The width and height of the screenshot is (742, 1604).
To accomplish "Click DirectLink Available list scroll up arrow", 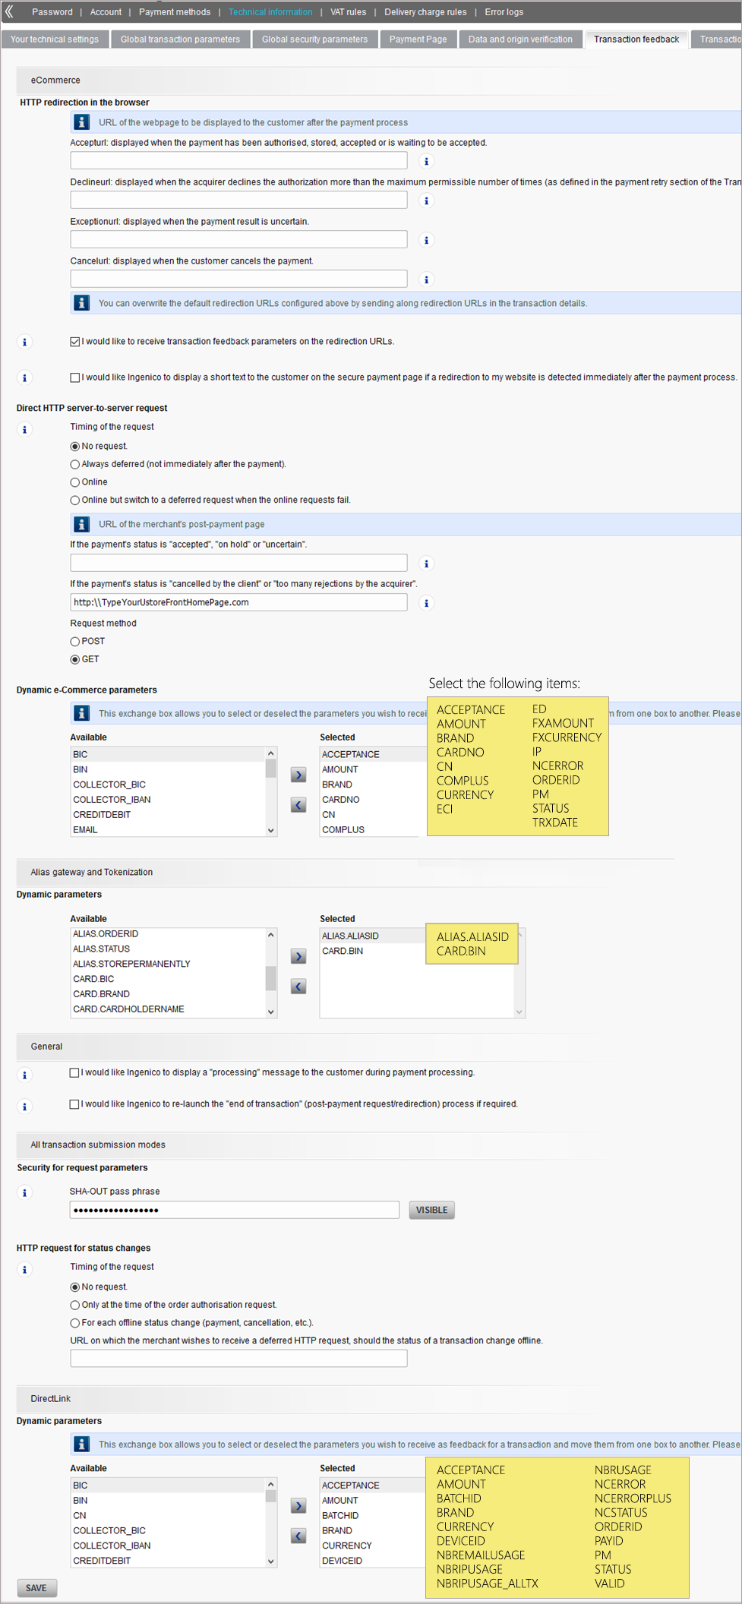I will [x=270, y=1484].
